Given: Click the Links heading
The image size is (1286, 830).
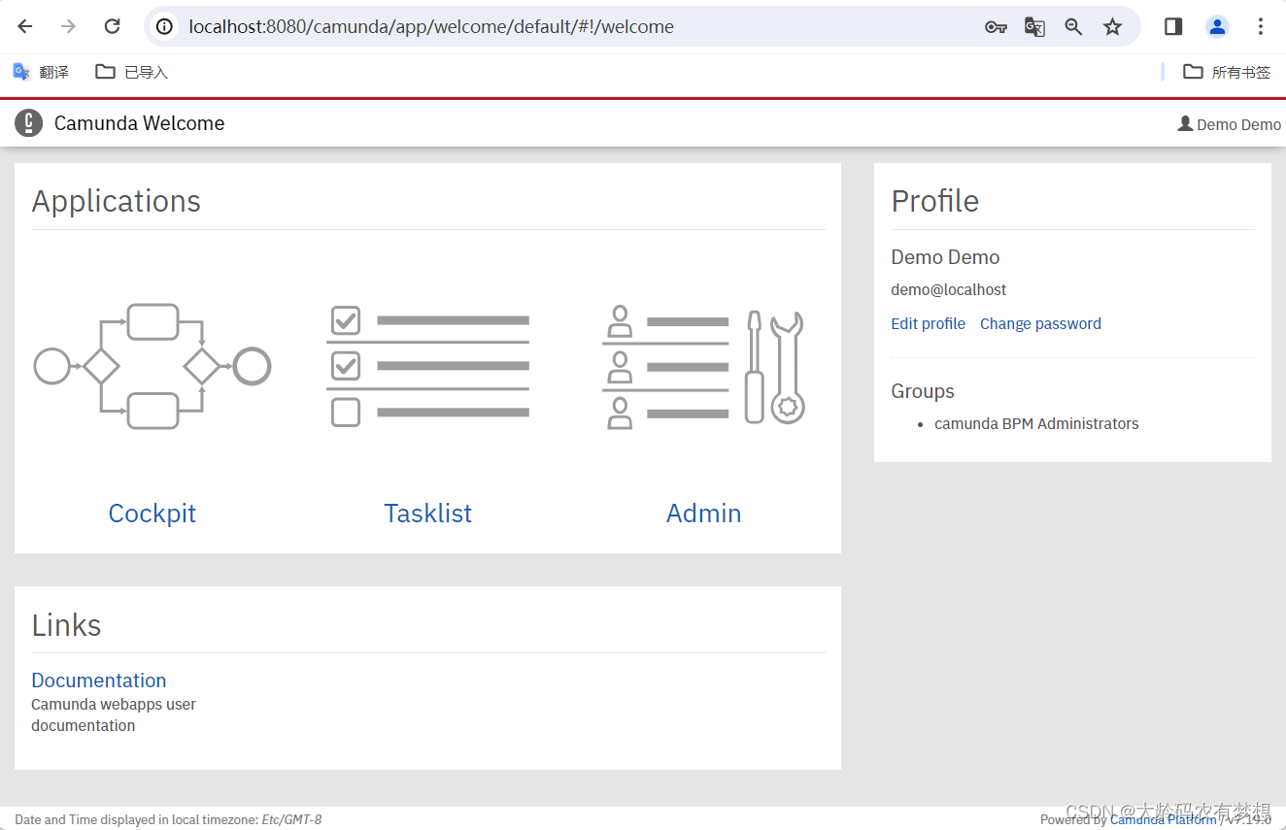Looking at the screenshot, I should pos(66,625).
